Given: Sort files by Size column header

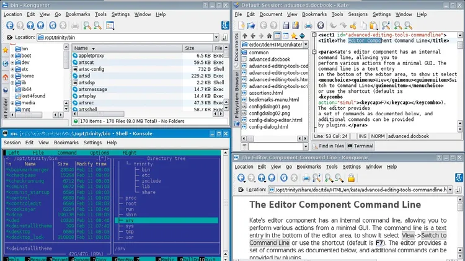Looking at the screenshot, I should click(198, 48).
